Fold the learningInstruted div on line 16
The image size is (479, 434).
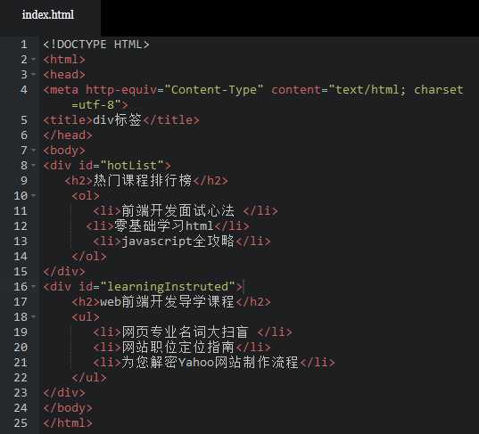[x=34, y=286]
